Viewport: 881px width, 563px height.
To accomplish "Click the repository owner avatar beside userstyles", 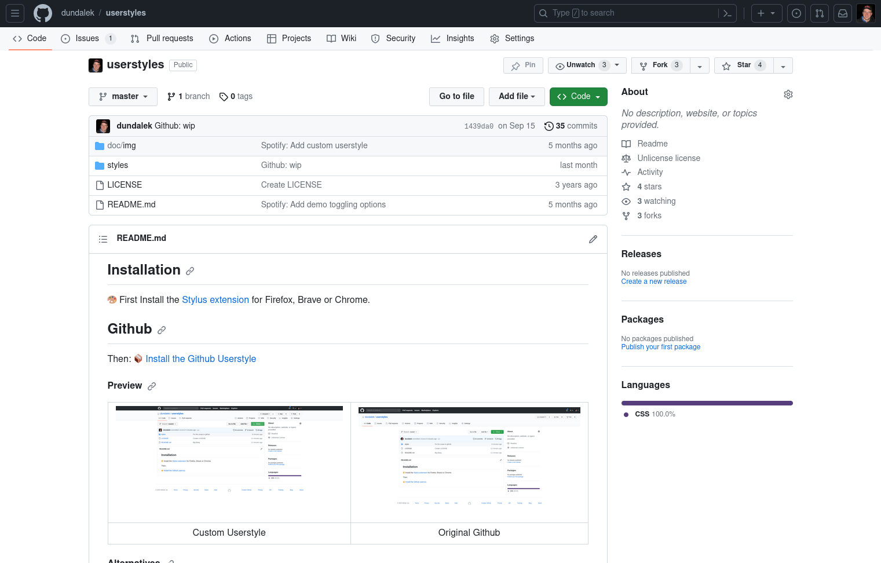I will (96, 65).
